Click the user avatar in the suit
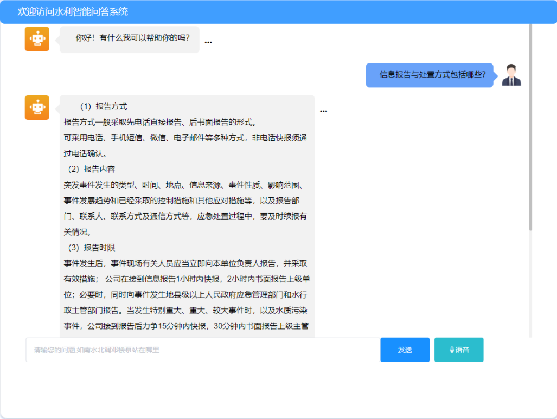 click(x=511, y=75)
